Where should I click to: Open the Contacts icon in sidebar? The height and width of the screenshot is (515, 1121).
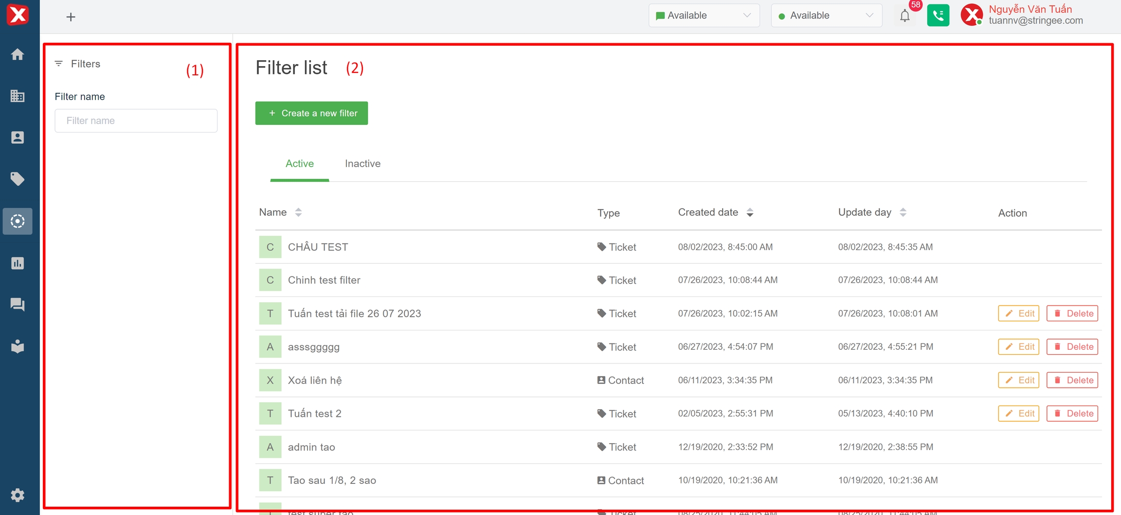pyautogui.click(x=18, y=137)
